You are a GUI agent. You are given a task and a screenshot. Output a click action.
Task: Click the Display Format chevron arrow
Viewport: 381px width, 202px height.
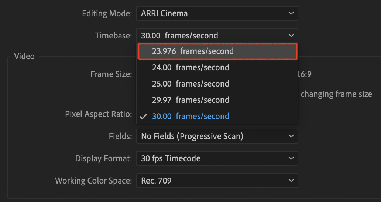point(291,159)
